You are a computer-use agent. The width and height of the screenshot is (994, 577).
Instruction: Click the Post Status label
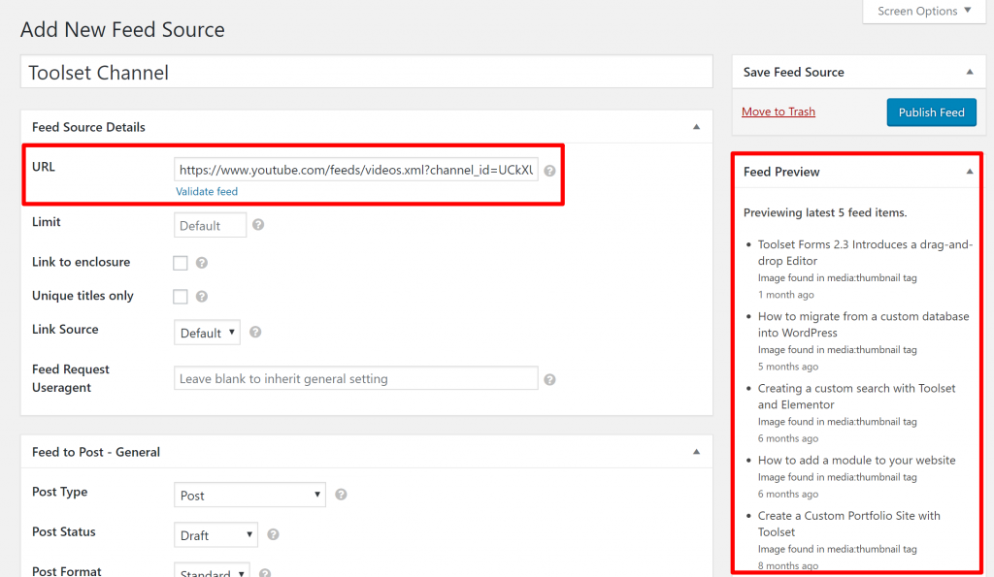pyautogui.click(x=63, y=532)
